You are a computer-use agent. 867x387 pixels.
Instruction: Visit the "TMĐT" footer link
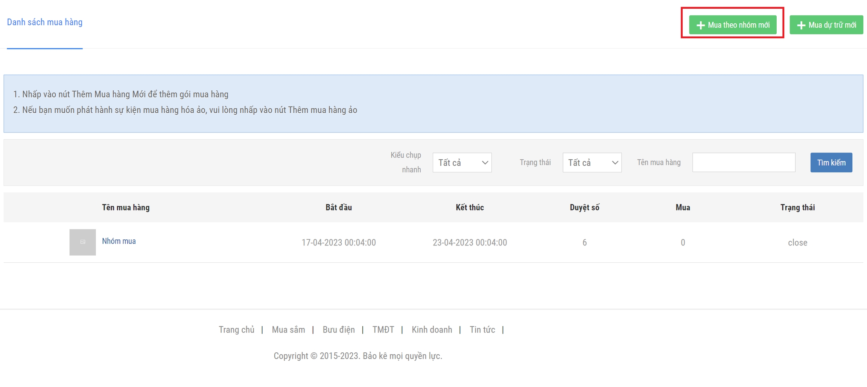pos(383,330)
